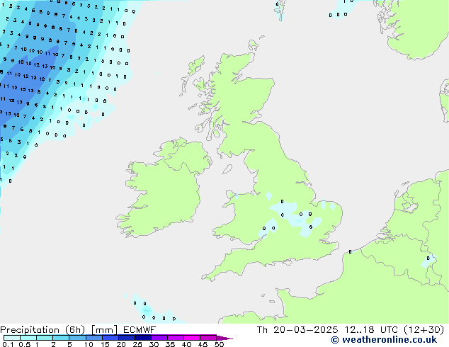Image resolution: width=449 pixels, height=347 pixels.
Task: Click the '0.1' legend scale label
Action: coord(8,344)
